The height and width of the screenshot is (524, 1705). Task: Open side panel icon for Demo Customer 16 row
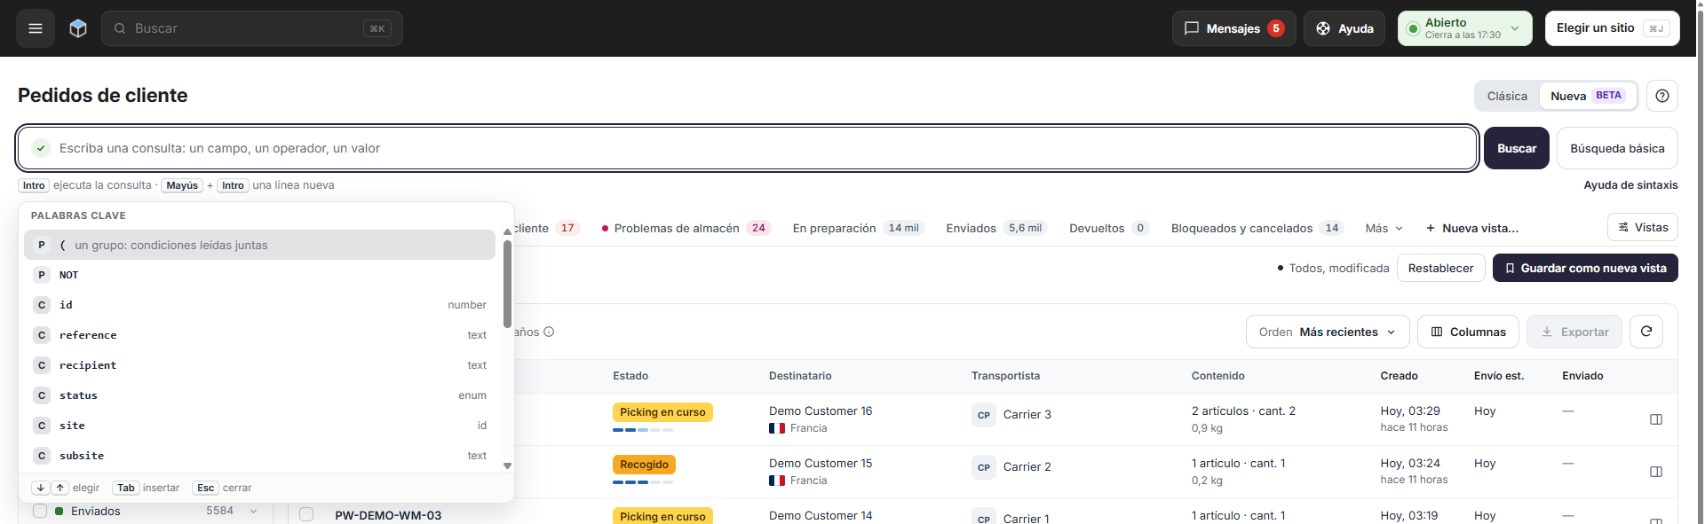(x=1656, y=419)
